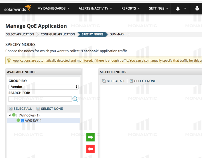Go to Configure Application step

[58, 34]
